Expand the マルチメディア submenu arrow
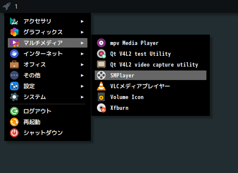Screen dimensions: 238x173 click(82, 43)
